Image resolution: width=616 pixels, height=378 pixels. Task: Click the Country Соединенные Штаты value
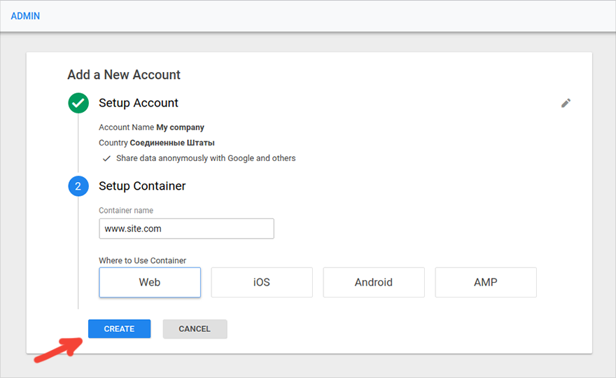pyautogui.click(x=172, y=143)
